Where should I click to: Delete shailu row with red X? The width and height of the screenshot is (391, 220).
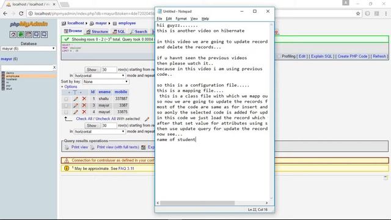point(84,99)
